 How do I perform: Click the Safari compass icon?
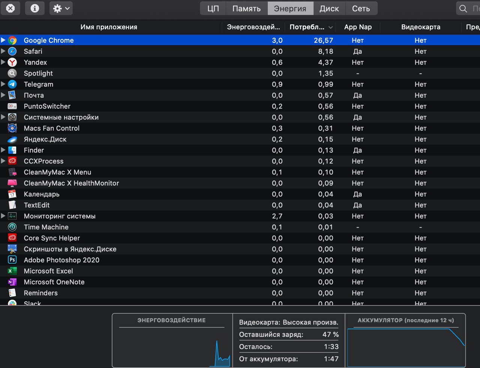[12, 51]
